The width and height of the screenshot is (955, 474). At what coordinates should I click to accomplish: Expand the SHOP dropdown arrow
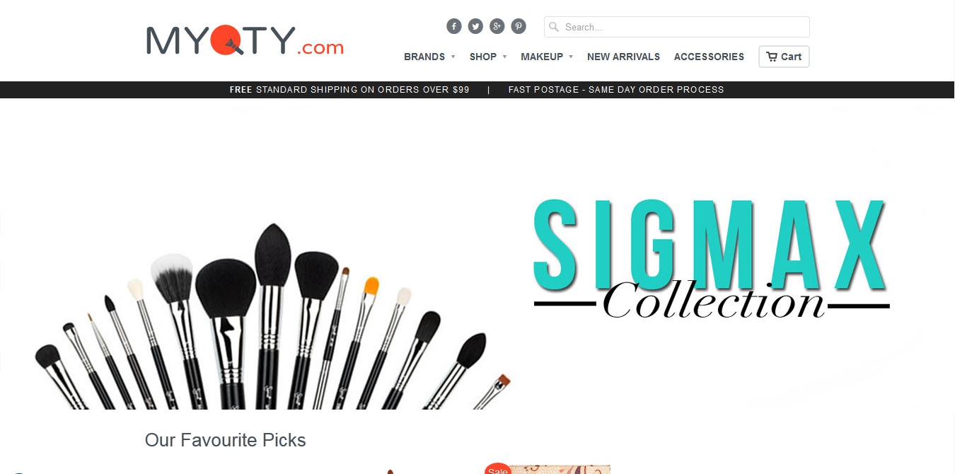[x=504, y=57]
